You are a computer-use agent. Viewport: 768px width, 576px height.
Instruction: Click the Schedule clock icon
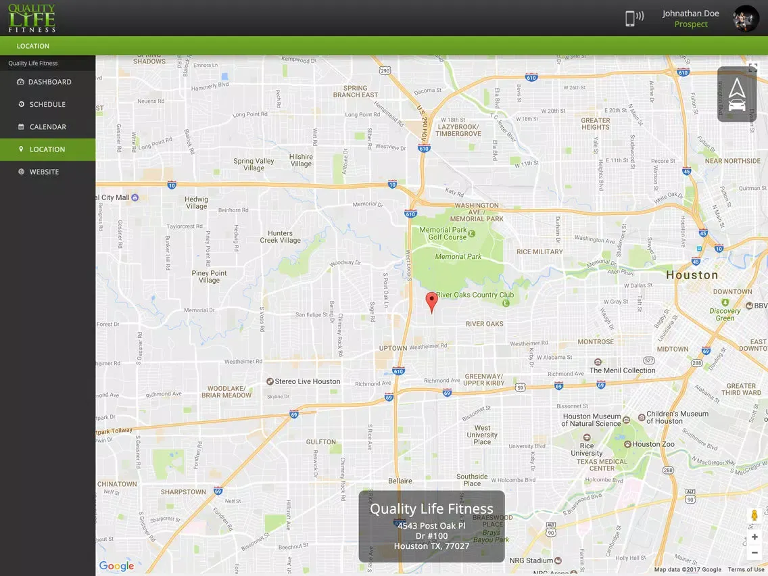[21, 104]
